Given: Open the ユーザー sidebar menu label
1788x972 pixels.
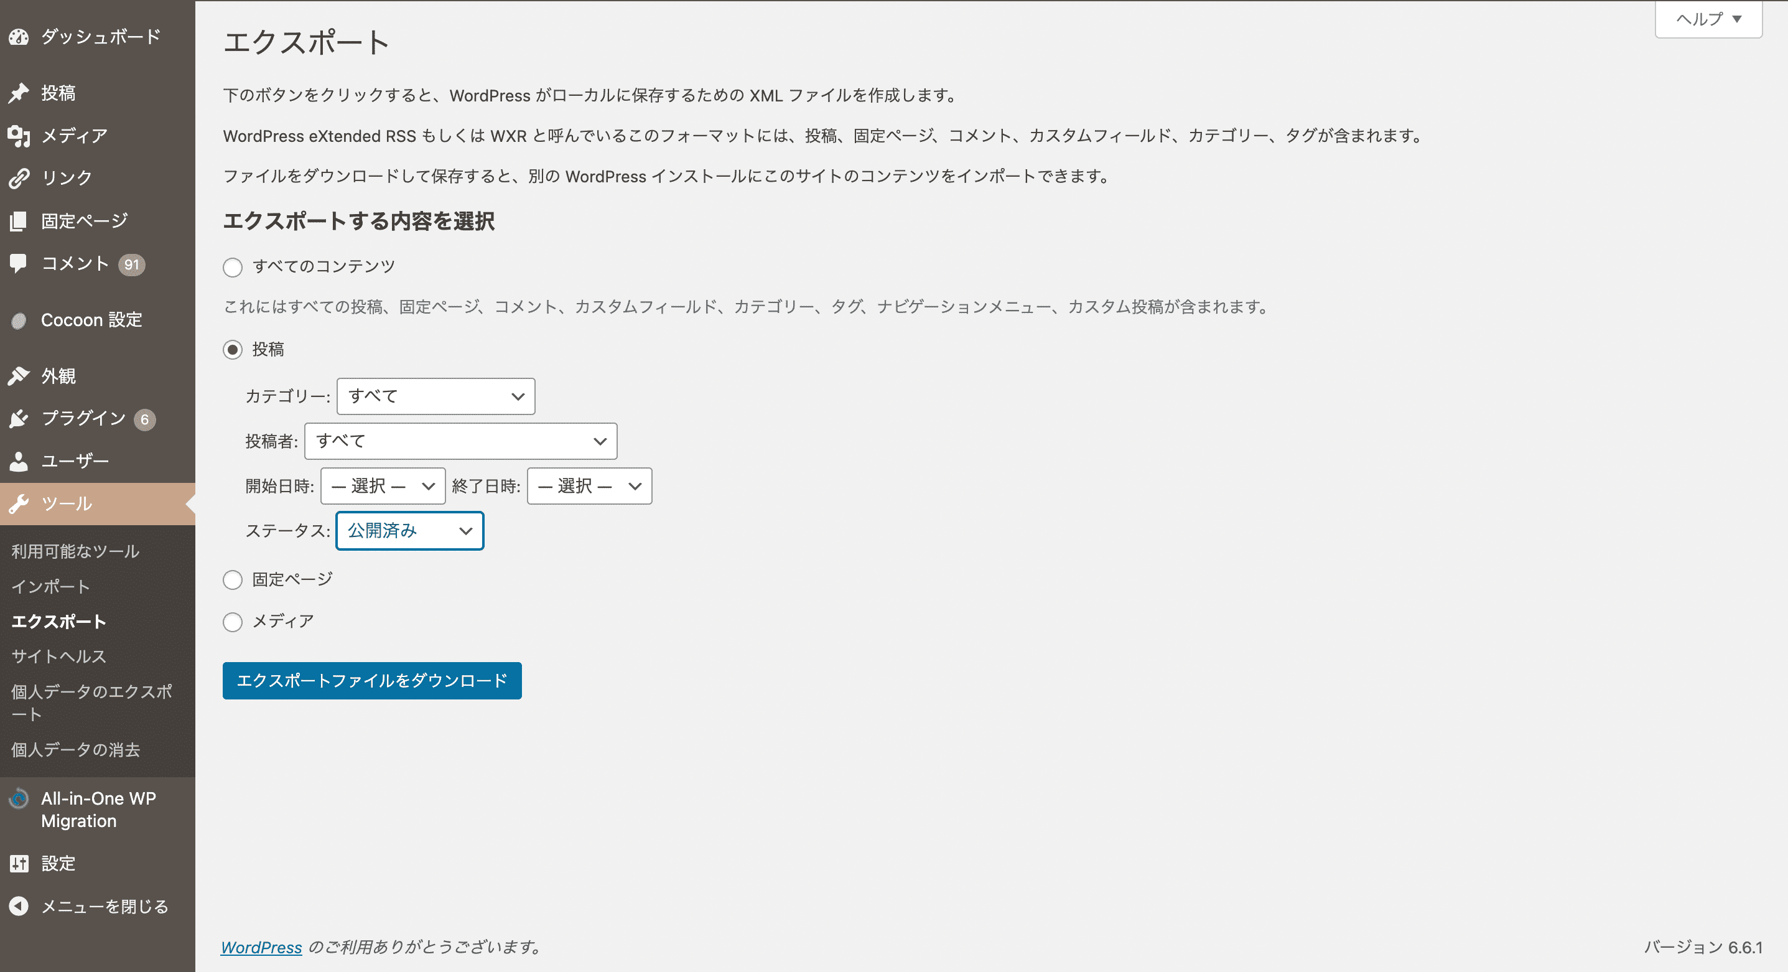Looking at the screenshot, I should pyautogui.click(x=75, y=462).
